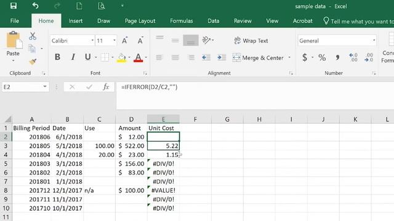Switch to the Formulas tab
The width and height of the screenshot is (394, 221).
tap(182, 21)
